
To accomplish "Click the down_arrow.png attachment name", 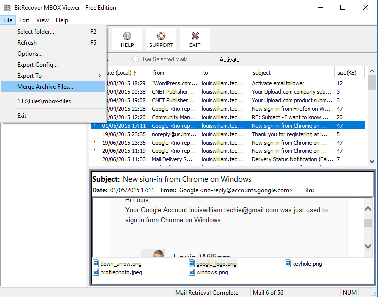I will pos(121,264).
